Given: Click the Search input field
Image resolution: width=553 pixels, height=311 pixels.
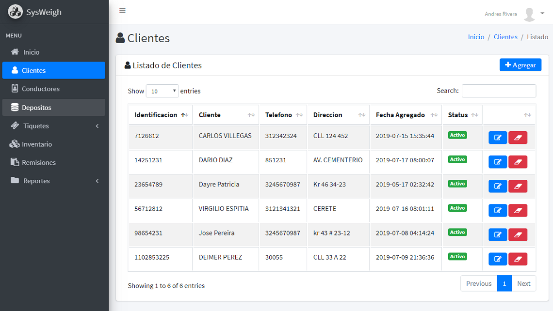Looking at the screenshot, I should click(x=499, y=91).
